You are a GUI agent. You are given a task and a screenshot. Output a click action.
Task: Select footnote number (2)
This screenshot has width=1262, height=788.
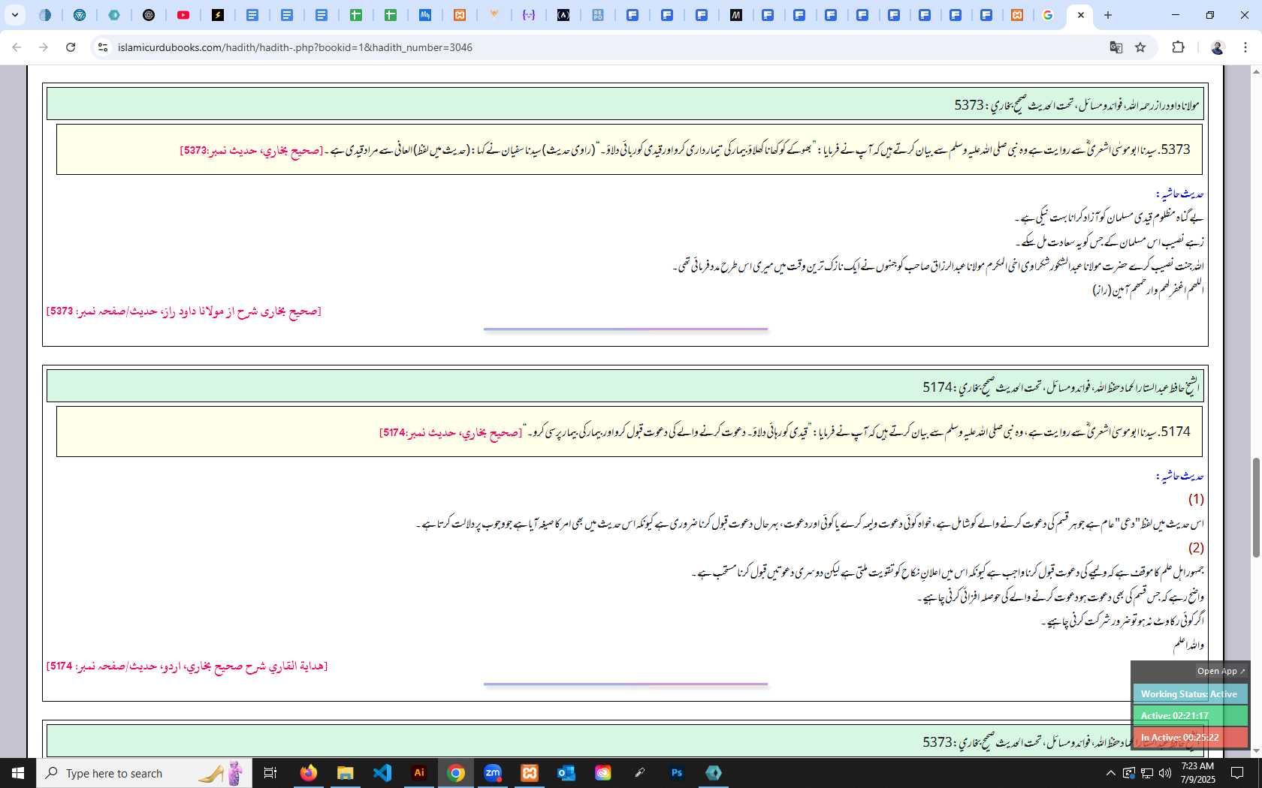[1196, 548]
